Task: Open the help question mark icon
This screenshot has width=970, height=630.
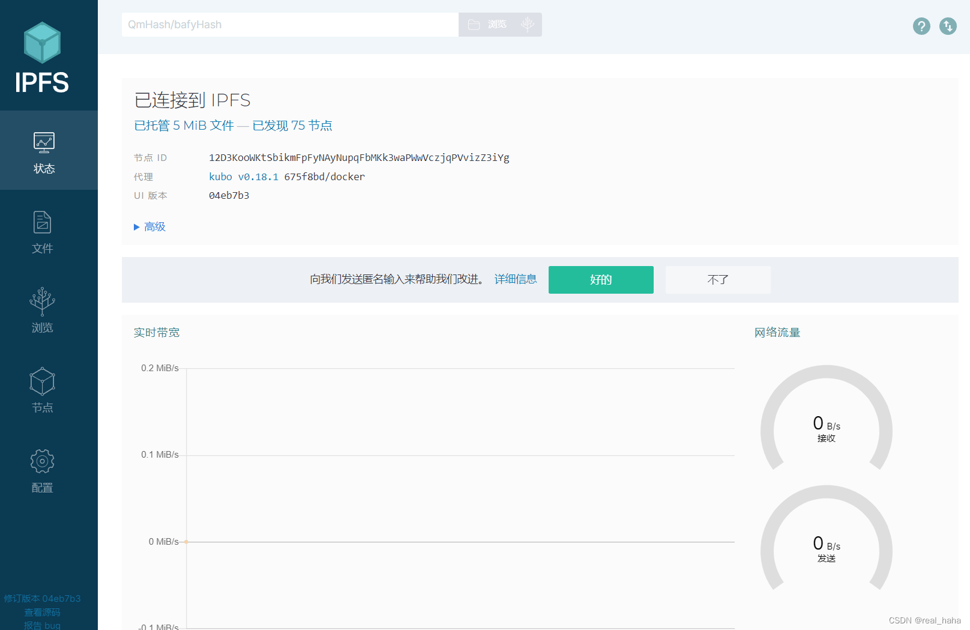Action: pyautogui.click(x=921, y=26)
